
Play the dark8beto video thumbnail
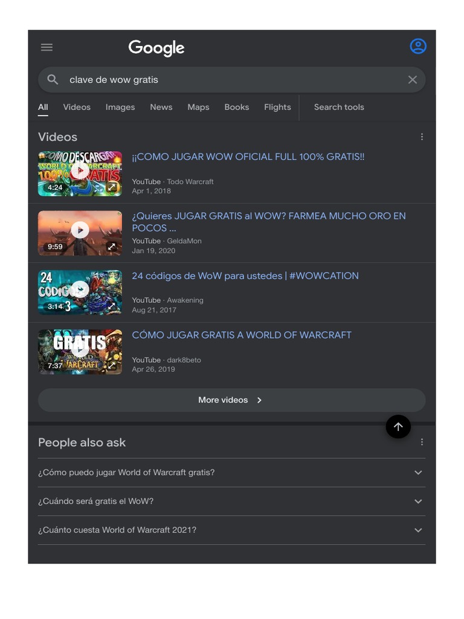(80, 352)
